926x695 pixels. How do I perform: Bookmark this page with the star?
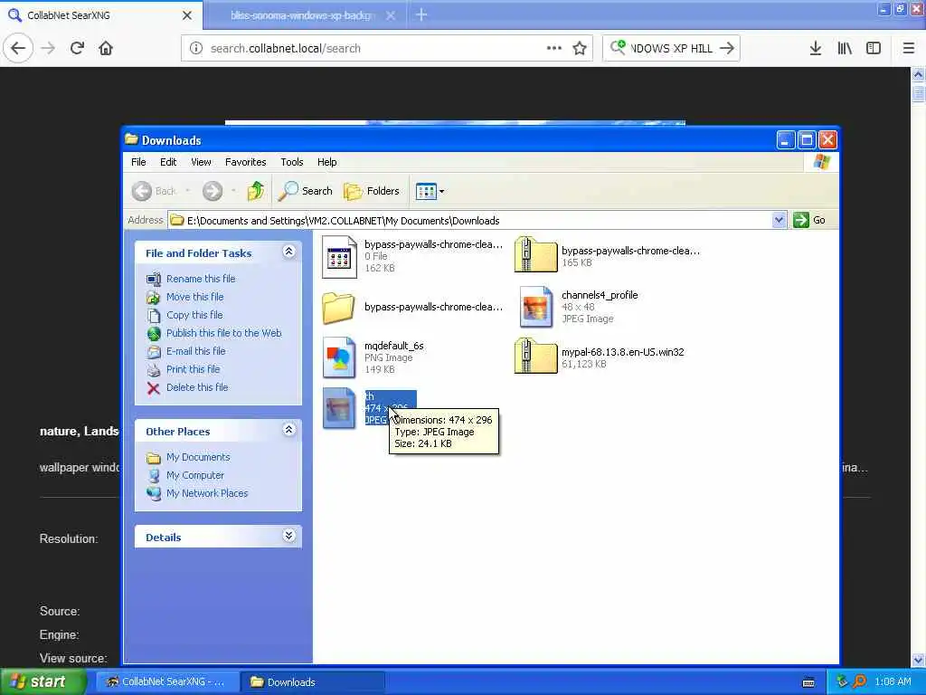click(580, 49)
